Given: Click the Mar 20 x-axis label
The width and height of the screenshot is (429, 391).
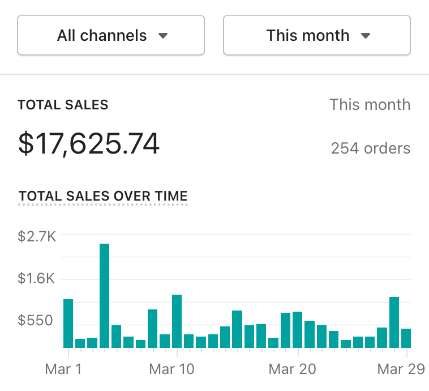Looking at the screenshot, I should pos(292,369).
